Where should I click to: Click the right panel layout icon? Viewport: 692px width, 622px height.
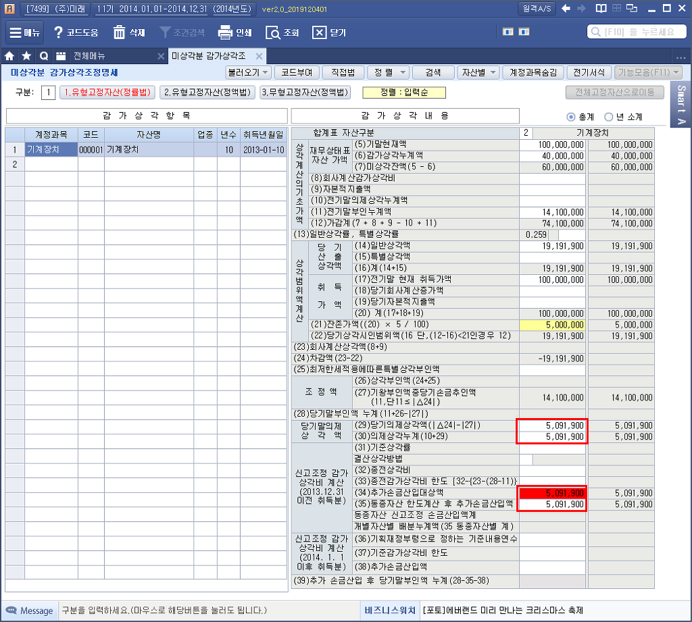(x=524, y=32)
